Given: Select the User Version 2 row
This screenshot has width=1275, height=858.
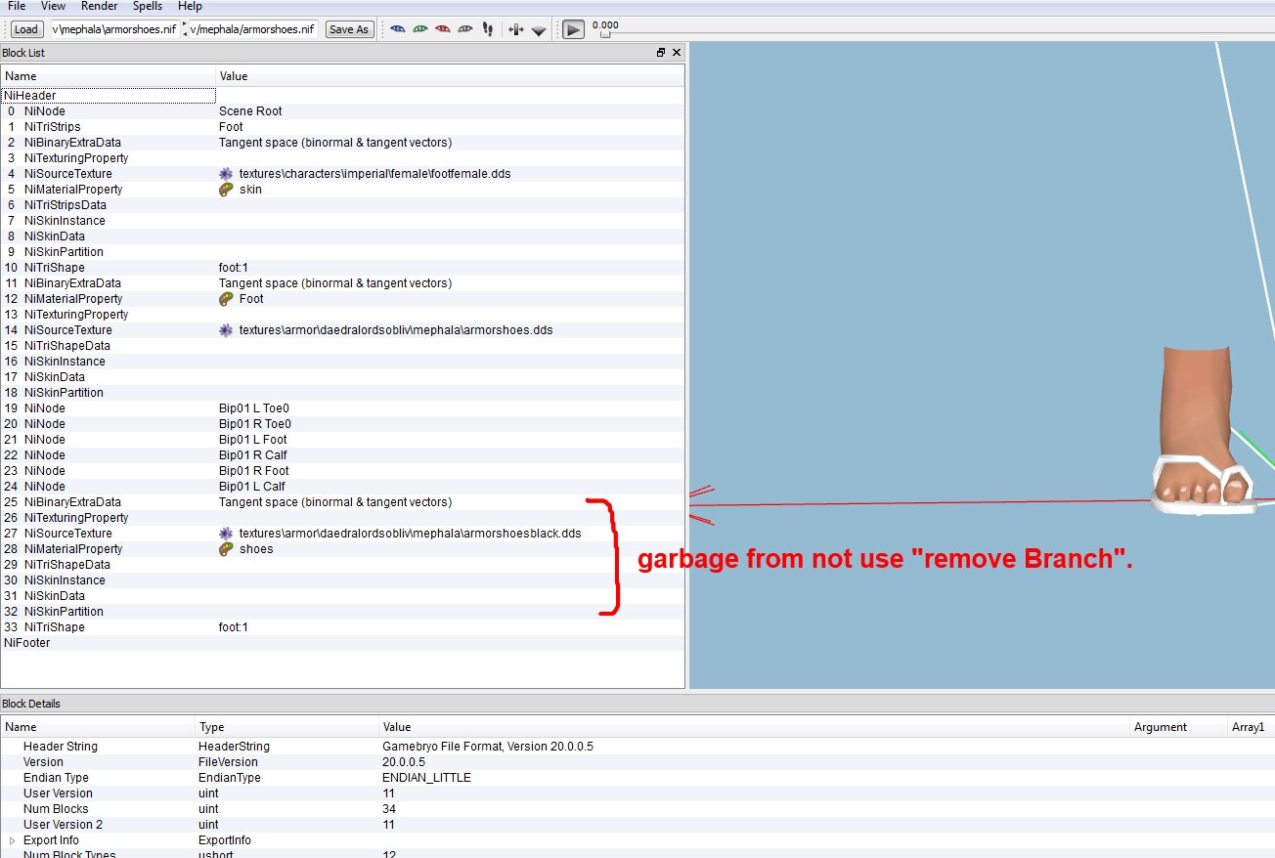Looking at the screenshot, I should tap(637, 825).
